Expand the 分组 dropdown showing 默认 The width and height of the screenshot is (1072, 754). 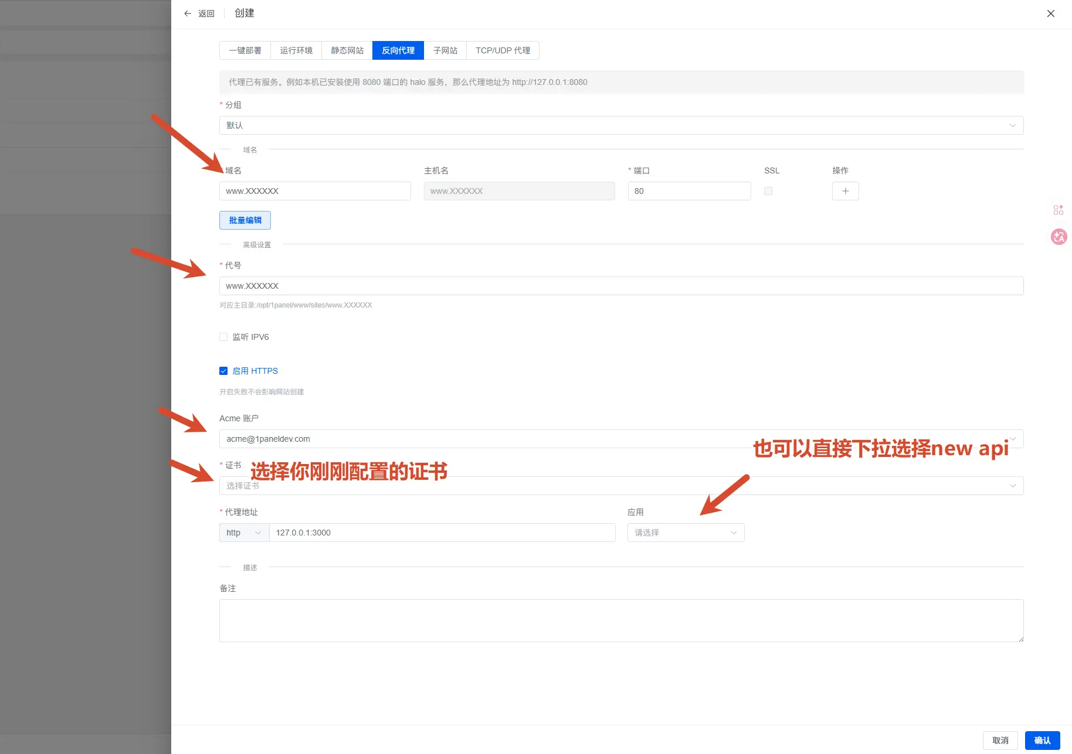(621, 125)
